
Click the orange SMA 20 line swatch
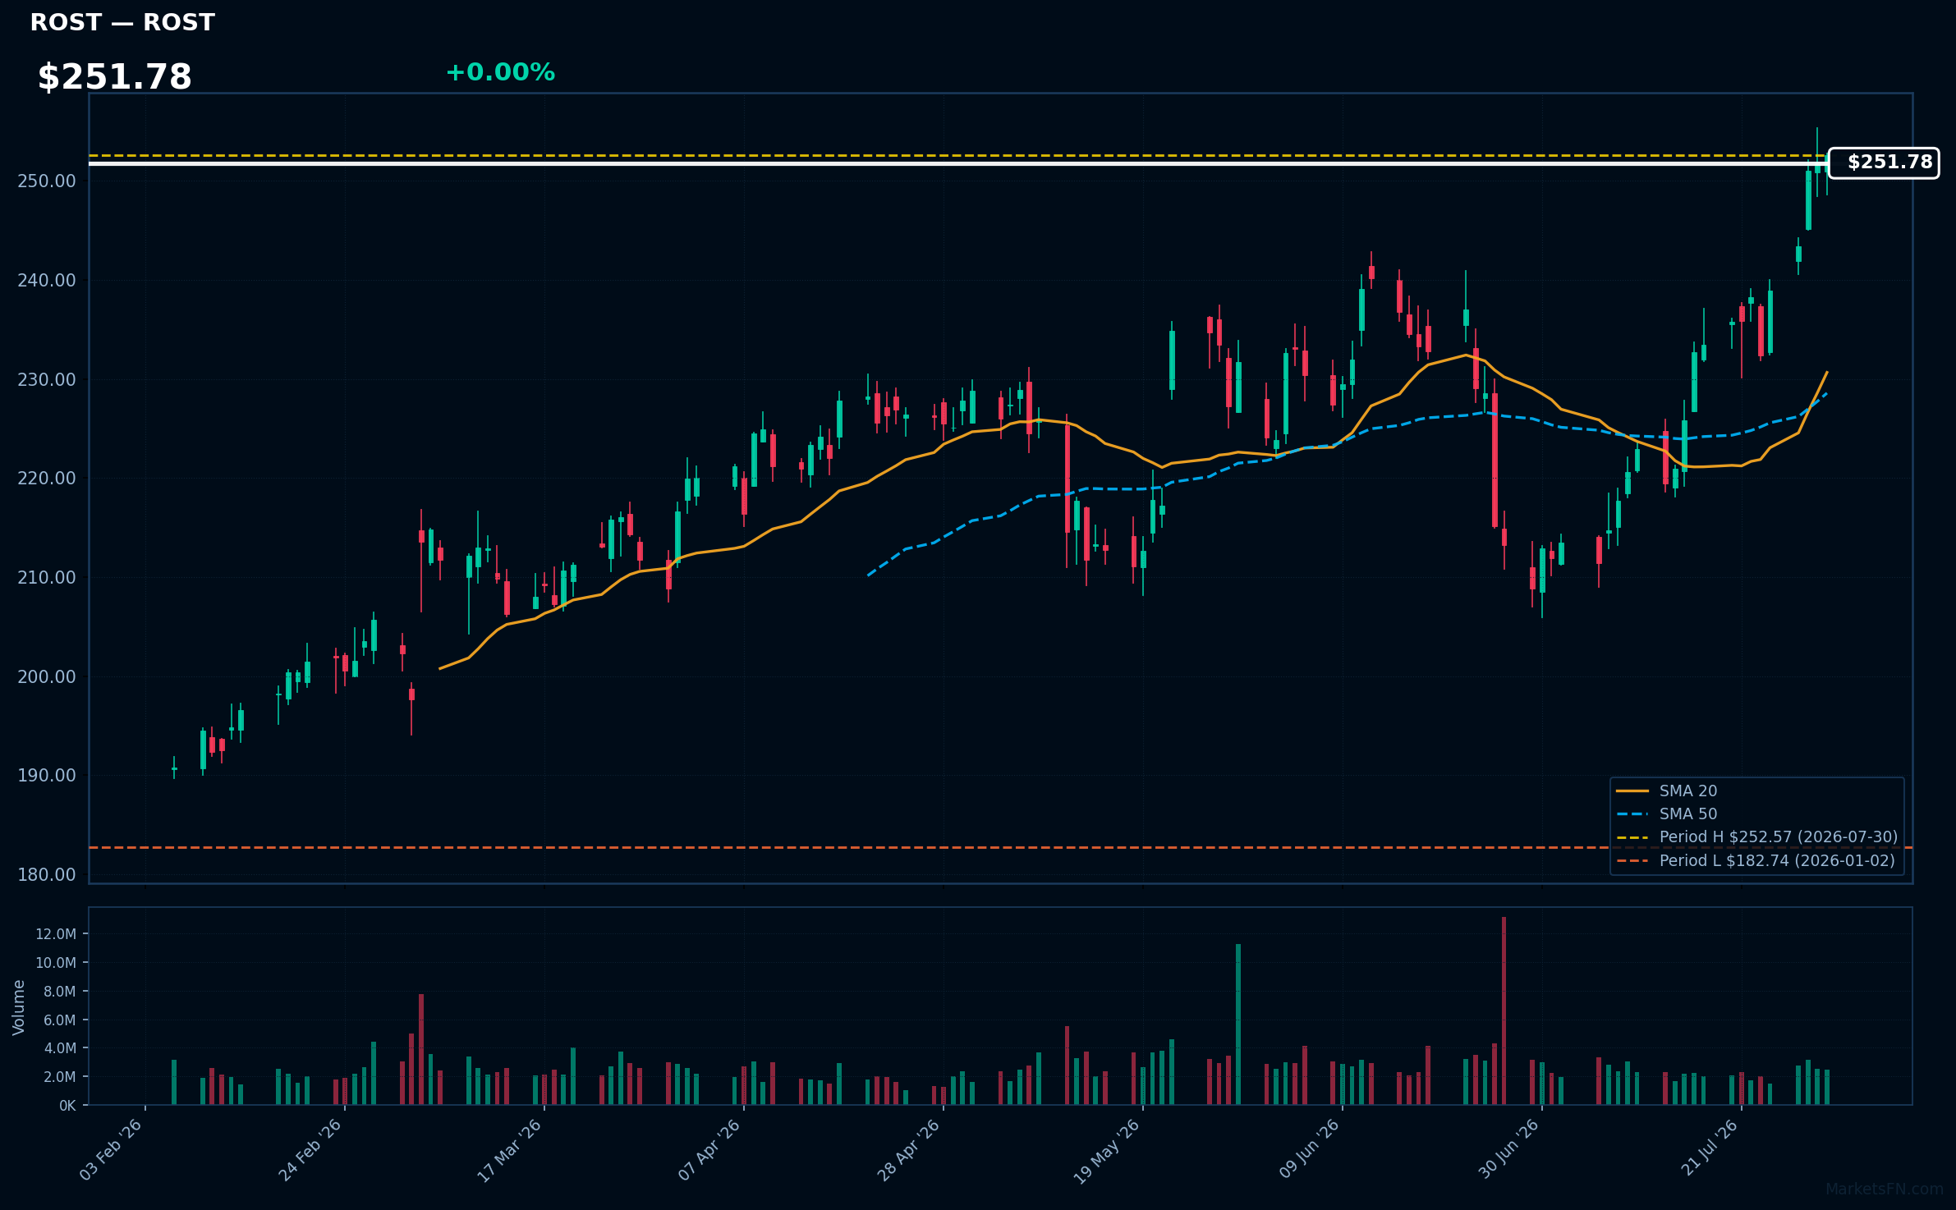pyautogui.click(x=1632, y=791)
